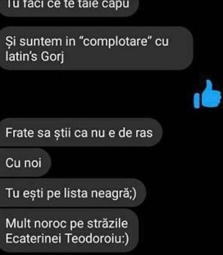Tap the 'Mult noroc pe străzile' message bubble
The height and width of the screenshot is (255, 223).
69,231
